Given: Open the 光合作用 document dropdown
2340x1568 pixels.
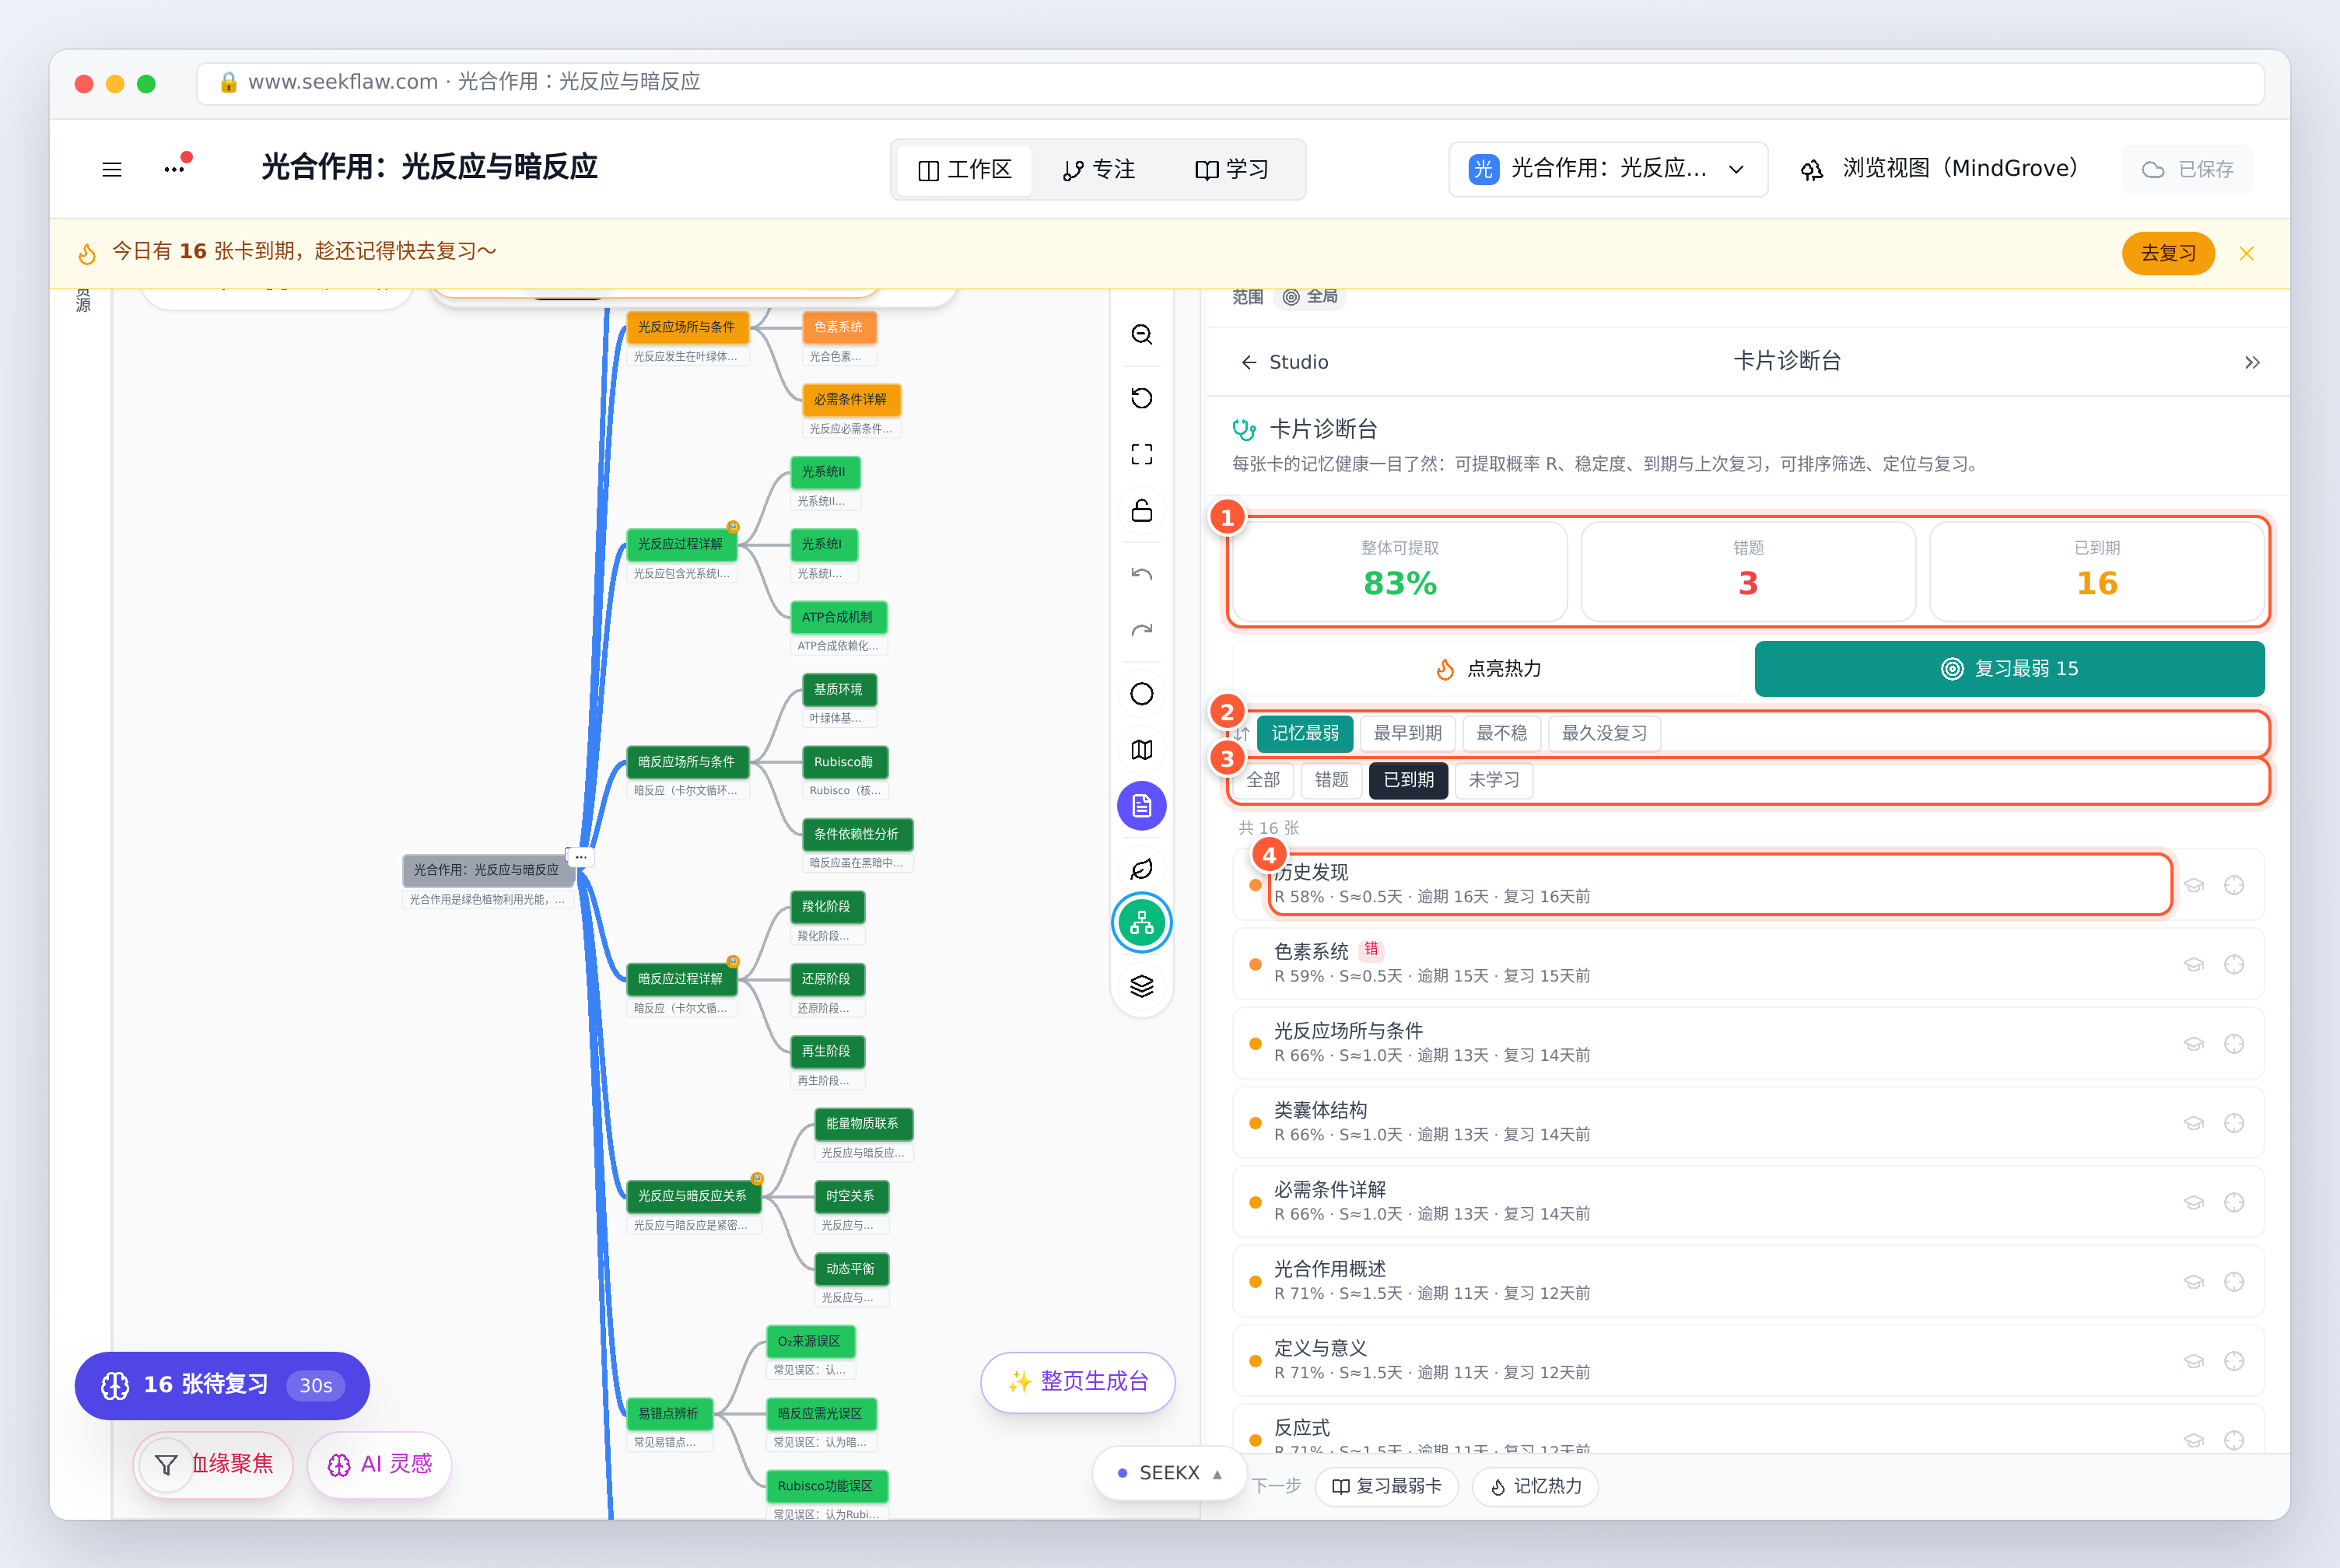Looking at the screenshot, I should 1607,169.
